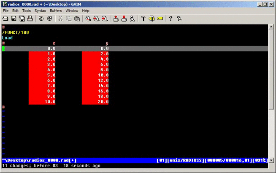This screenshot has width=276, height=173.
Task: Click the Cut scissors icon
Action: 60,19
